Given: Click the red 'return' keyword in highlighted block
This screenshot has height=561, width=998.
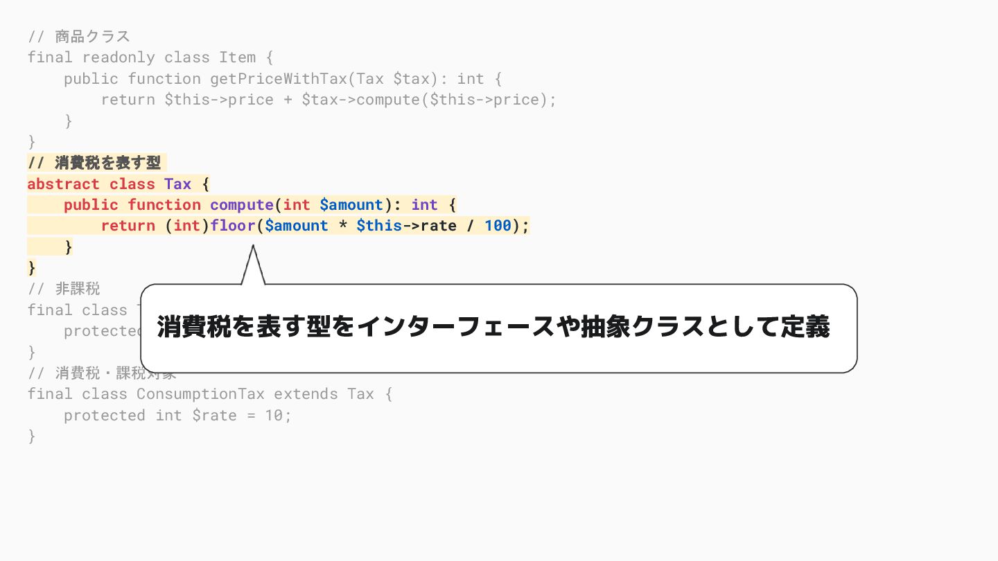Looking at the screenshot, I should tap(128, 226).
